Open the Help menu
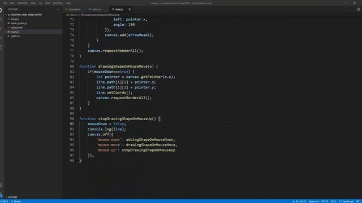362x203 pixels. (x=68, y=3)
